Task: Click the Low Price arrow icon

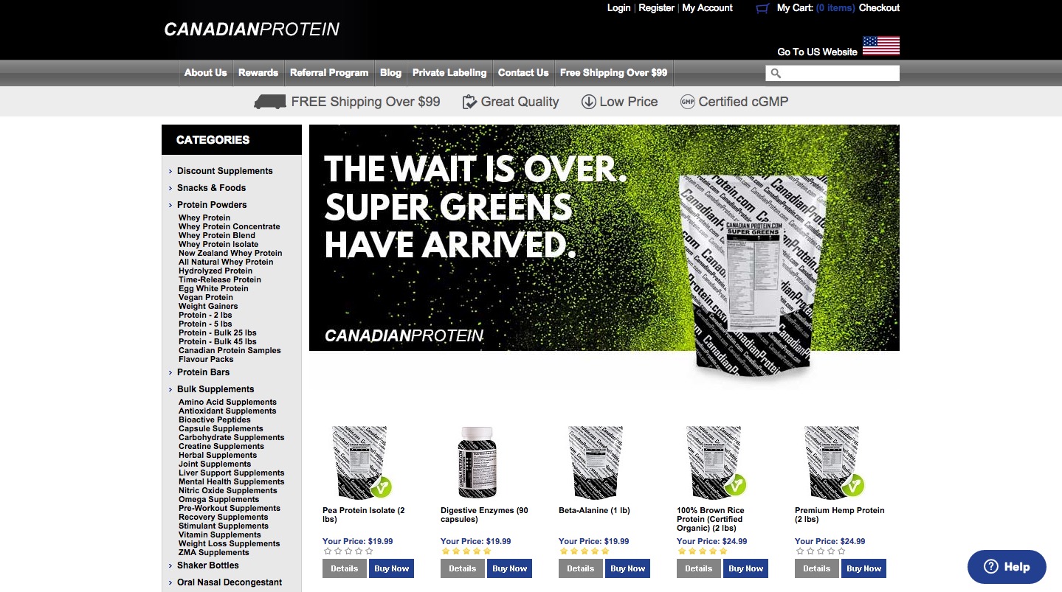Action: pyautogui.click(x=588, y=102)
